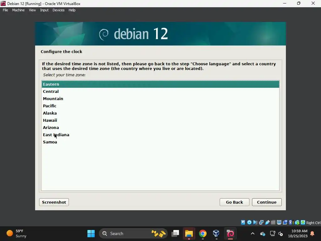This screenshot has height=241, width=321.
Task: Open Task View on the taskbar
Action: (x=175, y=233)
